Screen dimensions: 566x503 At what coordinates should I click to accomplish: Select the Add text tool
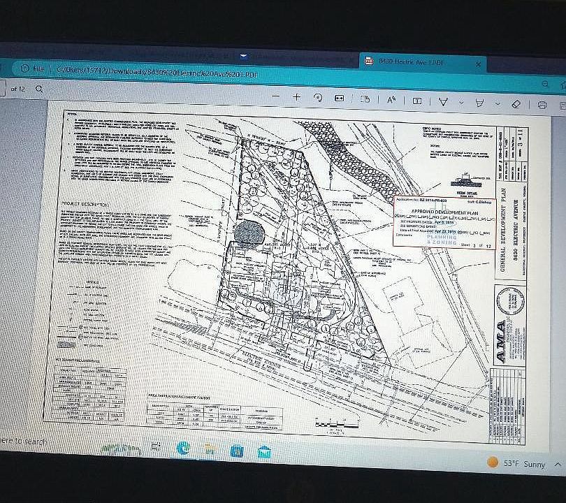click(x=416, y=101)
